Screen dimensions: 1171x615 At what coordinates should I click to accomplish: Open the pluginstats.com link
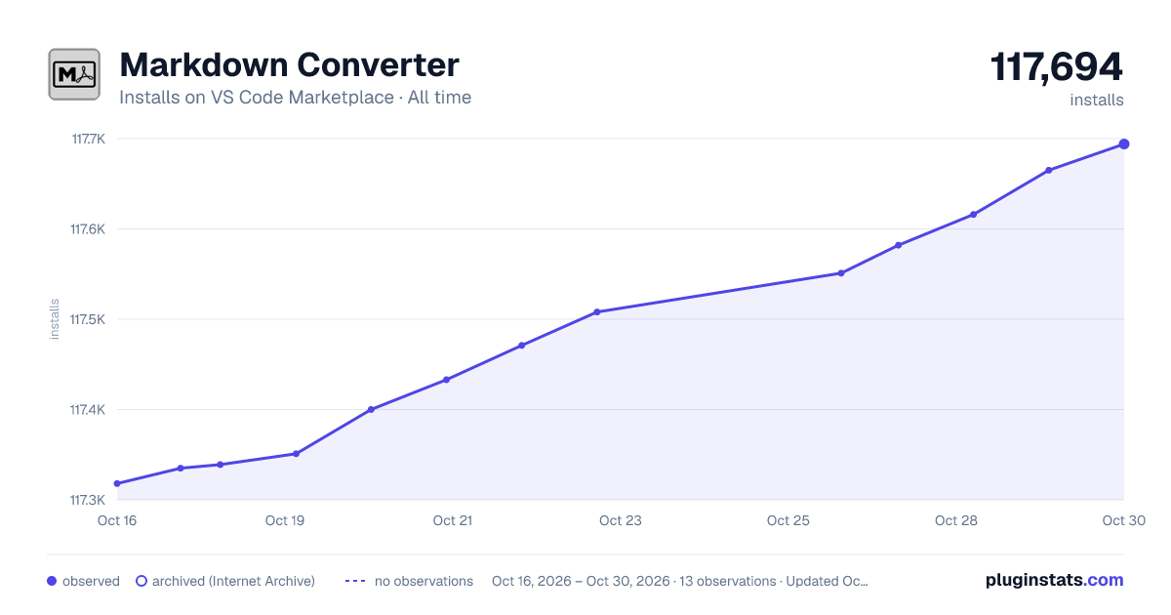point(1055,580)
